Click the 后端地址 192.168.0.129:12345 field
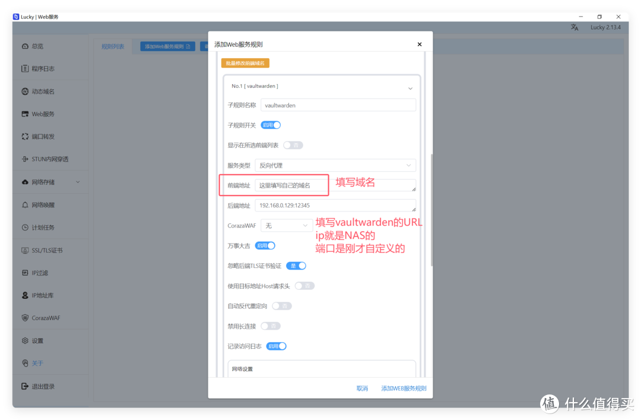Viewport: 641px width, 420px height. (335, 205)
